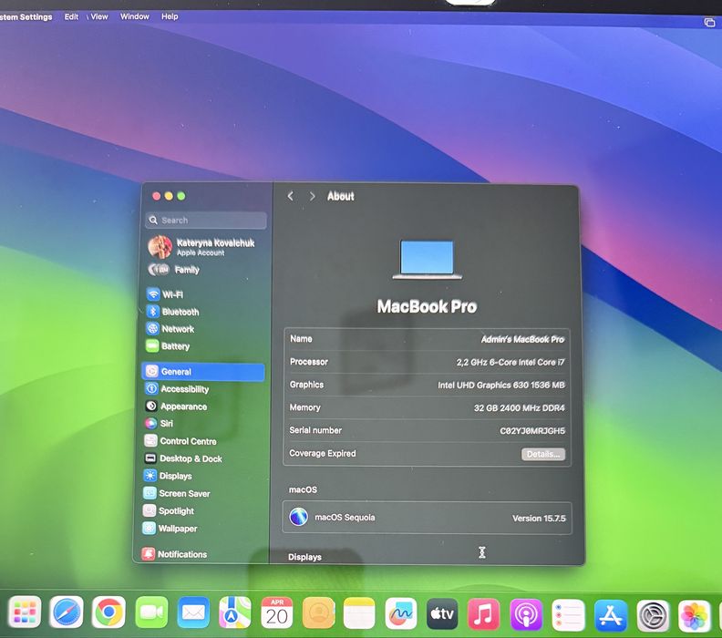Open Reminders from the Dock

tap(568, 615)
